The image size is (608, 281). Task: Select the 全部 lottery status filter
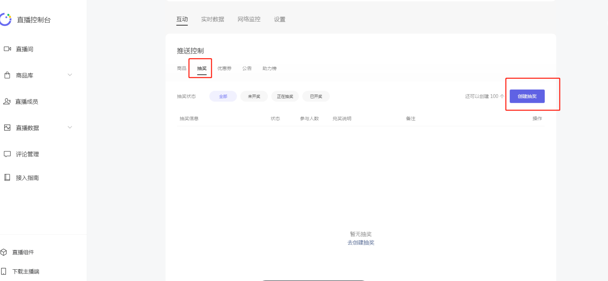[x=223, y=96]
